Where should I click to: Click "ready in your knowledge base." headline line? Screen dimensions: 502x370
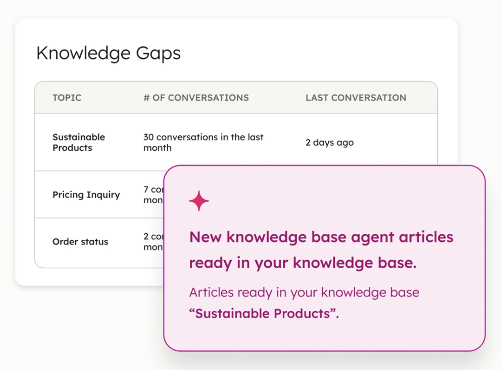click(303, 263)
